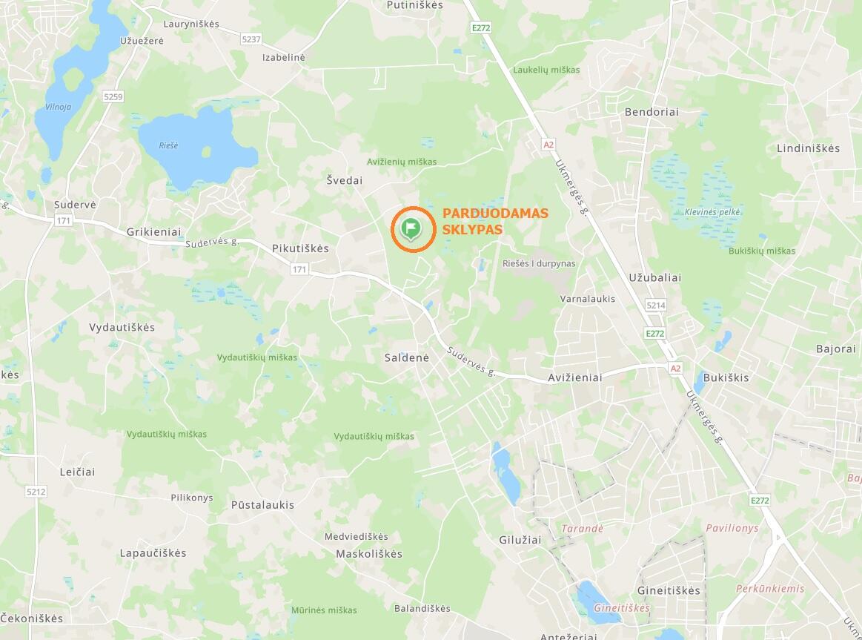
Task: Click the Bendoriai place name
Action: coord(652,112)
